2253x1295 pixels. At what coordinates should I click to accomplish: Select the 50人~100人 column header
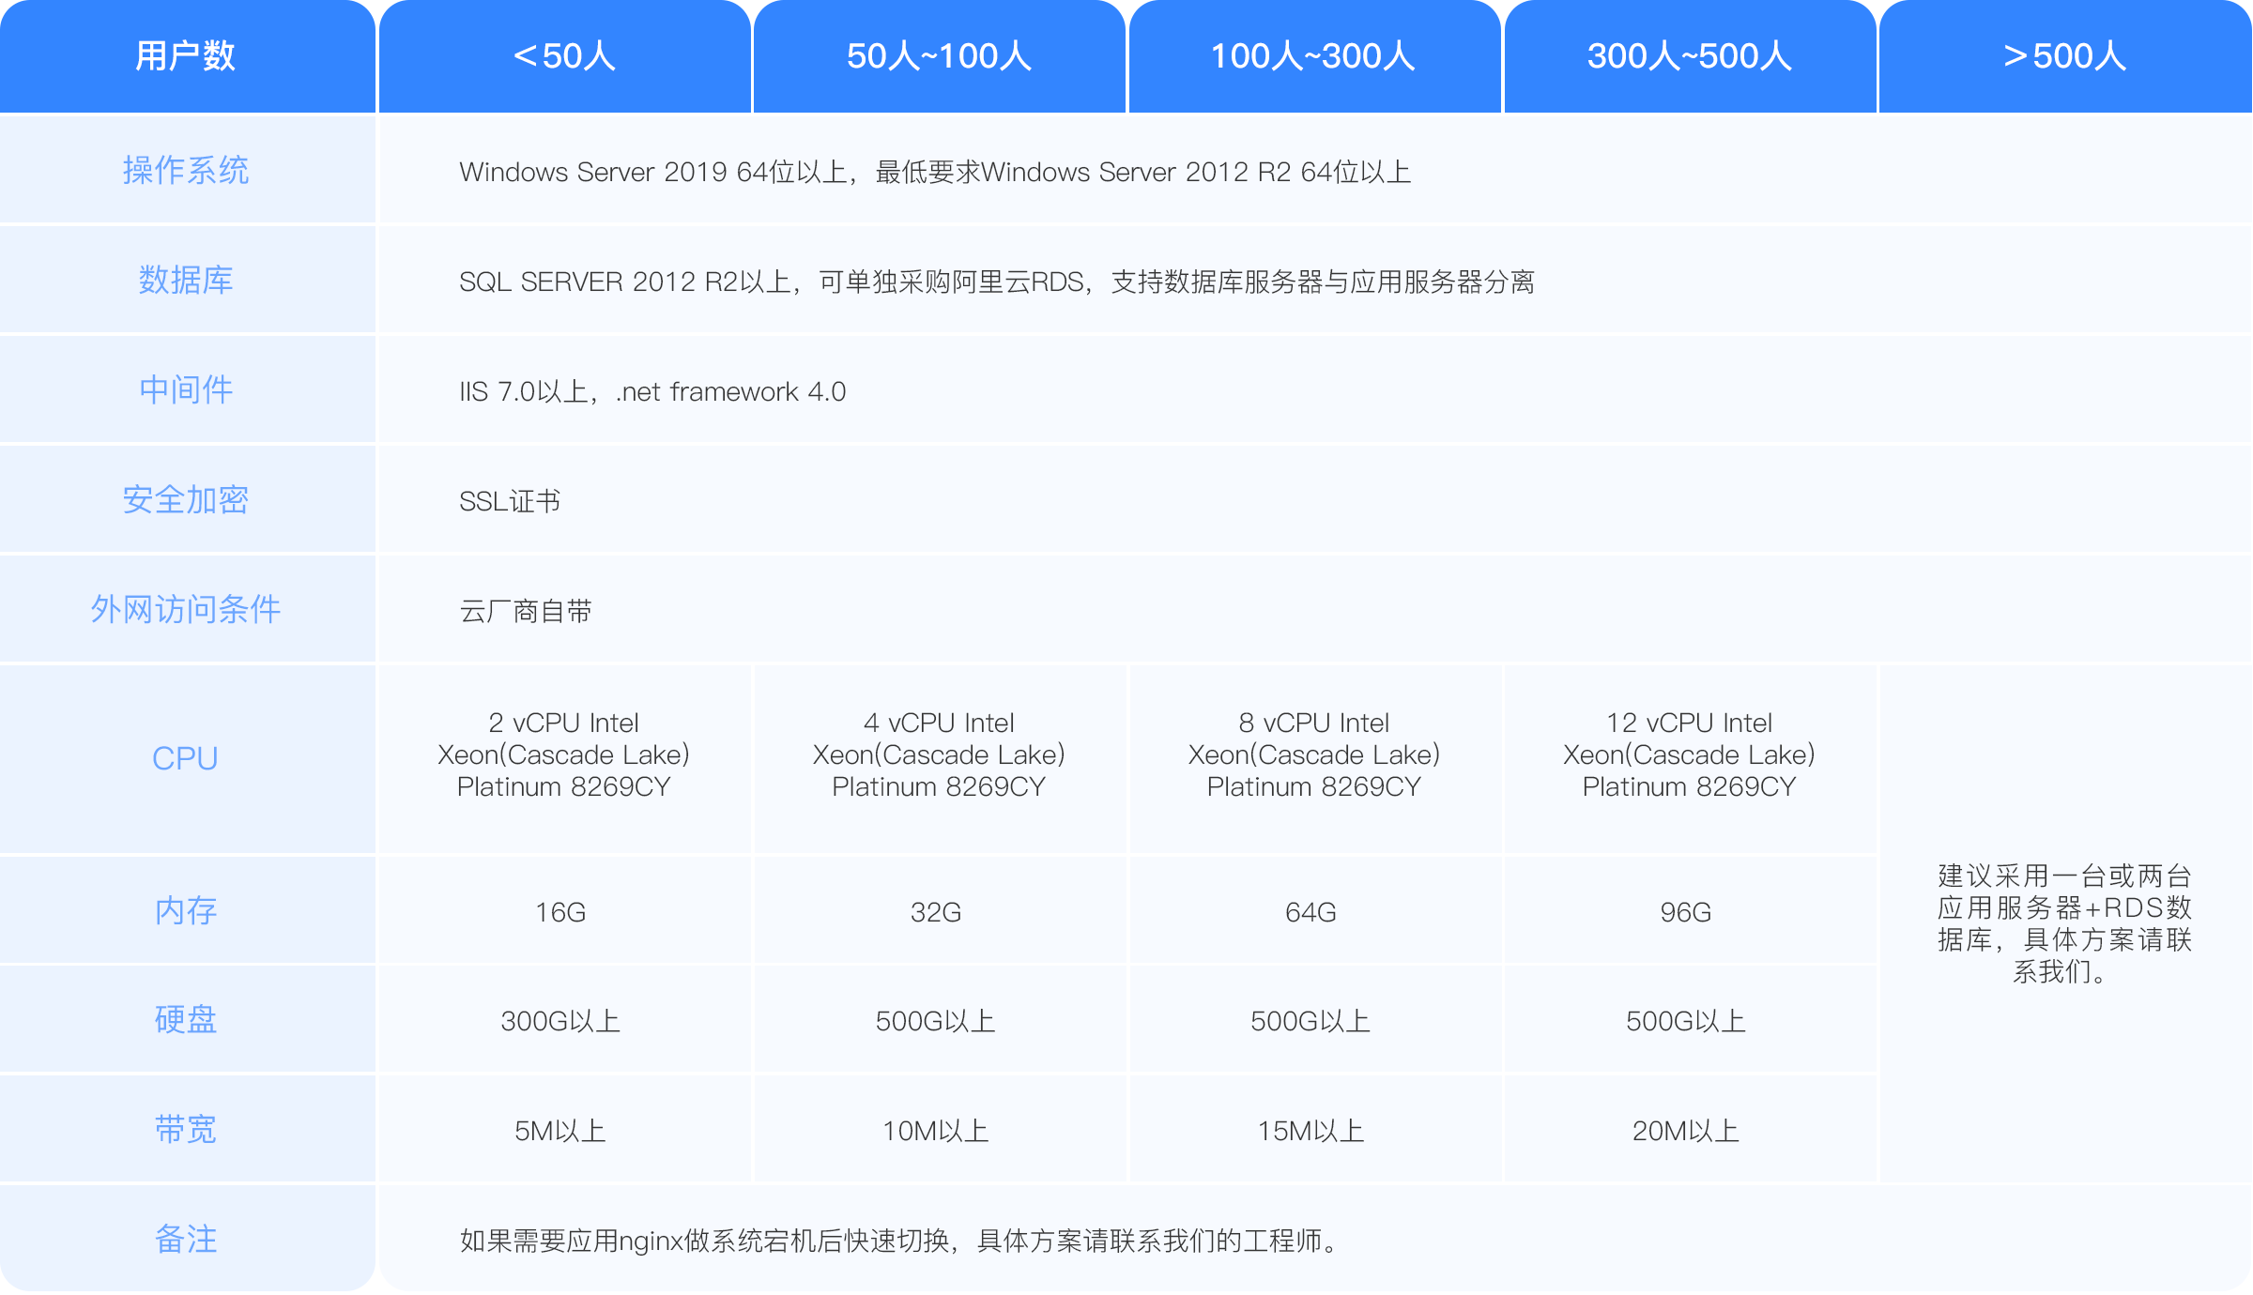pyautogui.click(x=939, y=56)
